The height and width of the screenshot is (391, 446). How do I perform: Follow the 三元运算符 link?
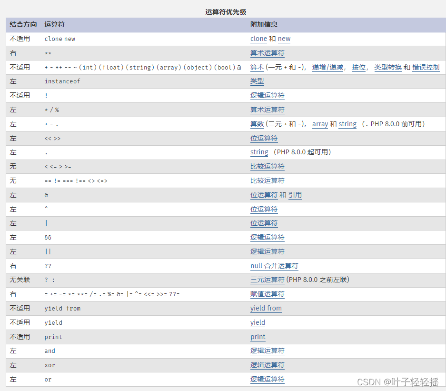[x=268, y=280]
